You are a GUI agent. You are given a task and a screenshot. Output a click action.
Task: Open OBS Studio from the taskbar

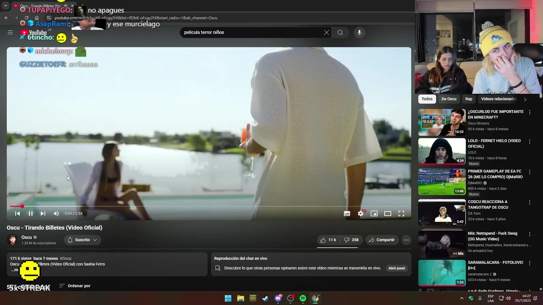click(x=290, y=298)
